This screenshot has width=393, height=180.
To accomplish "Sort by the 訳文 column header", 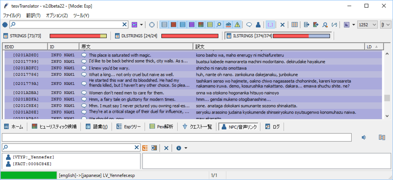I will [x=279, y=47].
